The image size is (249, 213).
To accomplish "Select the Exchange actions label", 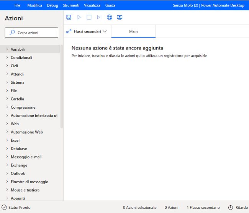I will point(19,165).
